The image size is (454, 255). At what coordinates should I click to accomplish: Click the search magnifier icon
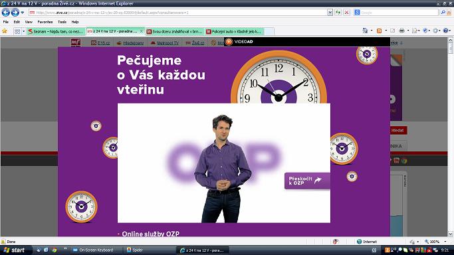coord(443,13)
